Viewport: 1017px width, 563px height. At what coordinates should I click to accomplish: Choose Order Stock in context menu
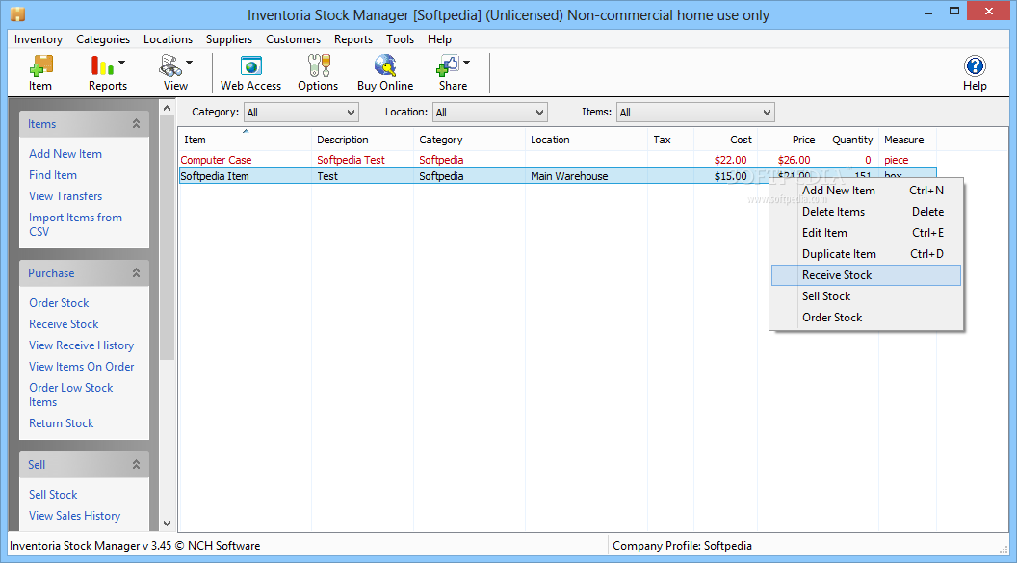click(866, 318)
